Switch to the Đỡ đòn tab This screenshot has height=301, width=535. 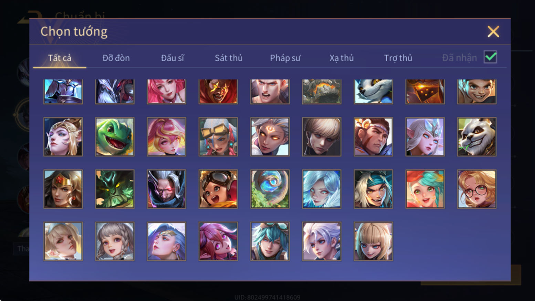pos(116,58)
